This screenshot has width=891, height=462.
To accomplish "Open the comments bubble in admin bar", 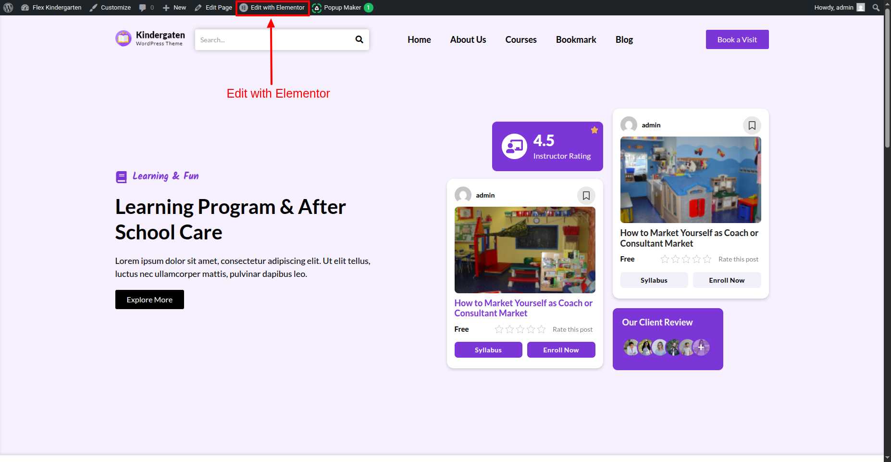I will pyautogui.click(x=146, y=8).
